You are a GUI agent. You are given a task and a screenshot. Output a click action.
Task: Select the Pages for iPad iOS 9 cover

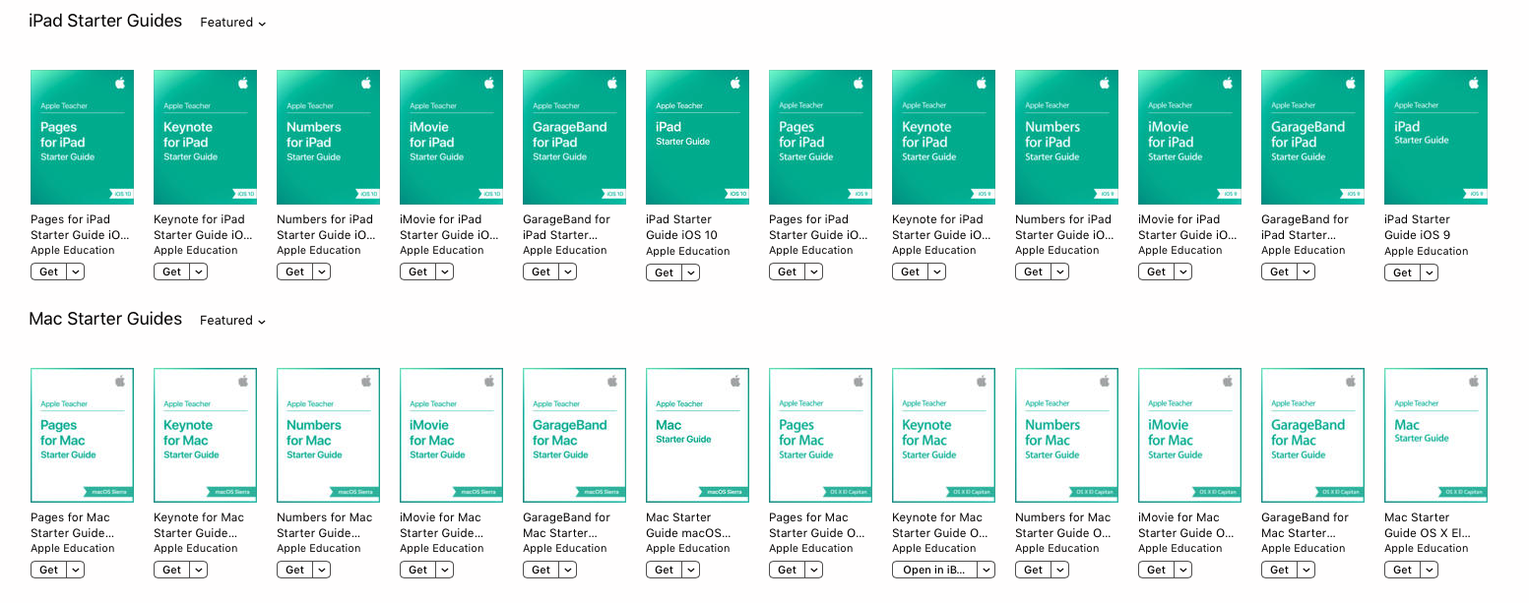point(820,138)
